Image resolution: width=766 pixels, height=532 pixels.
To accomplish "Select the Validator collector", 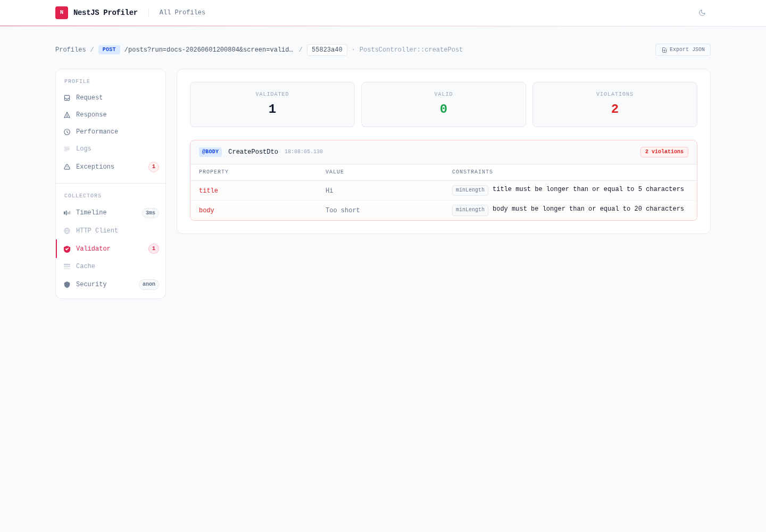I will pyautogui.click(x=111, y=248).
